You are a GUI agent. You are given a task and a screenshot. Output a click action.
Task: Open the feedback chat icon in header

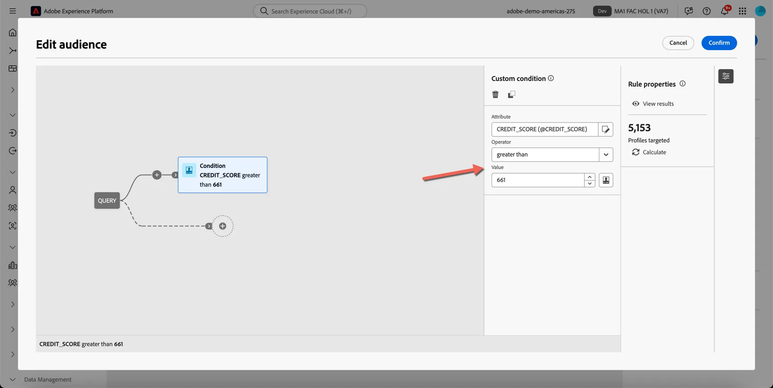pyautogui.click(x=688, y=11)
